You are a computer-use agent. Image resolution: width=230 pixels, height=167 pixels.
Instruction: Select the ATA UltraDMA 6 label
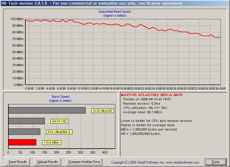(59, 132)
